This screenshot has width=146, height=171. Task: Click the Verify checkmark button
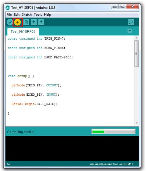10,22
